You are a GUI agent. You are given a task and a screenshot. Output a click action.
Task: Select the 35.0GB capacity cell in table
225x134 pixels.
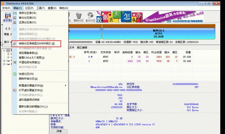click(x=187, y=61)
